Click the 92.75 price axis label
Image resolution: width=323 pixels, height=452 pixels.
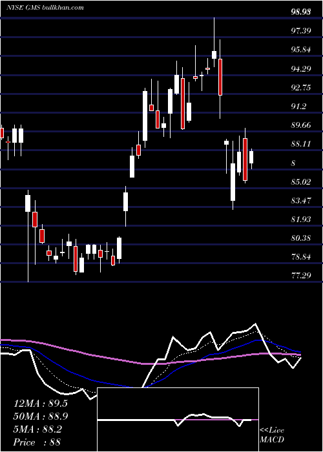301,88
